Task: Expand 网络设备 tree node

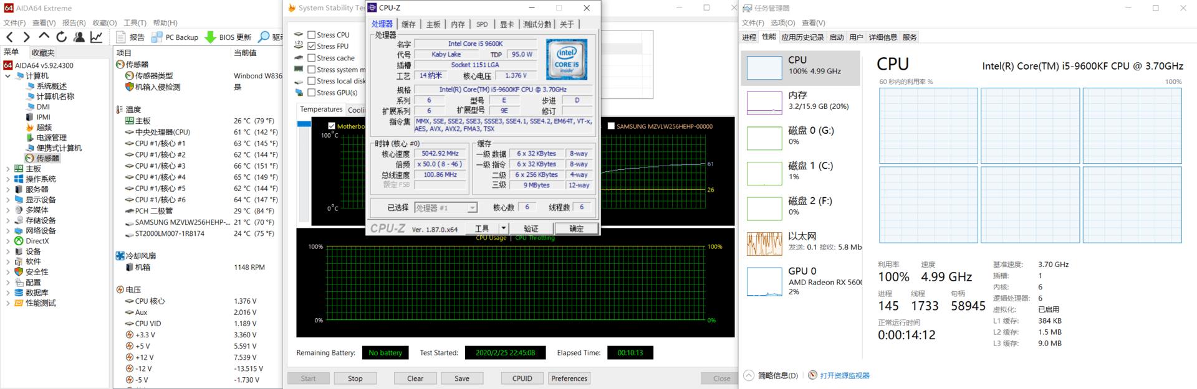Action: point(7,231)
